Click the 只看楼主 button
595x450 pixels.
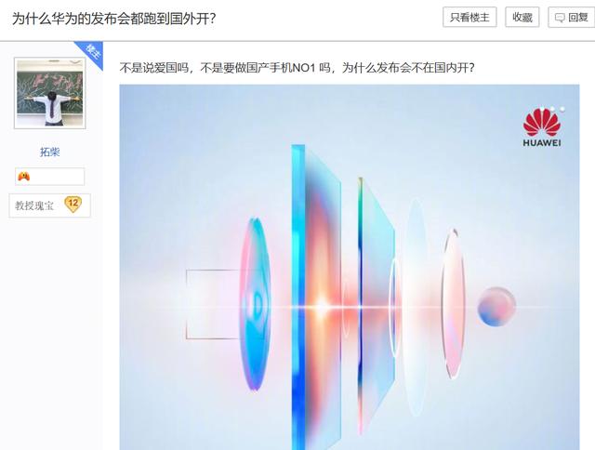(x=469, y=18)
